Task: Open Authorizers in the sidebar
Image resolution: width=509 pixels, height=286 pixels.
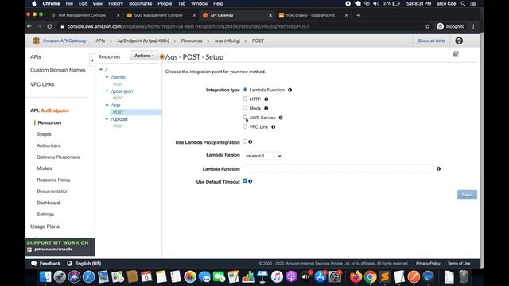Action: (x=49, y=145)
